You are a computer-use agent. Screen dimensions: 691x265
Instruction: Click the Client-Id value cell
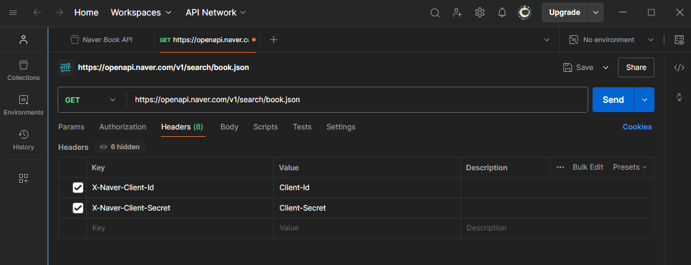(367, 188)
